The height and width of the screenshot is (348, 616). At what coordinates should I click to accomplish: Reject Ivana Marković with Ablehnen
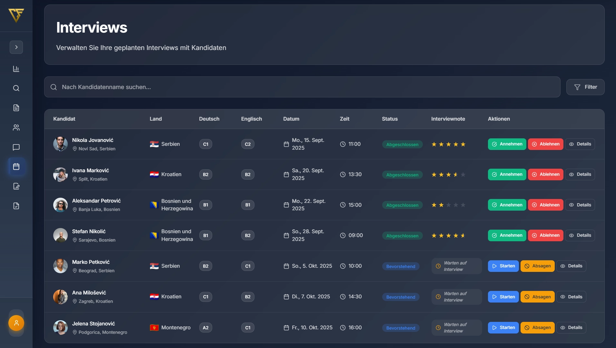(x=545, y=174)
